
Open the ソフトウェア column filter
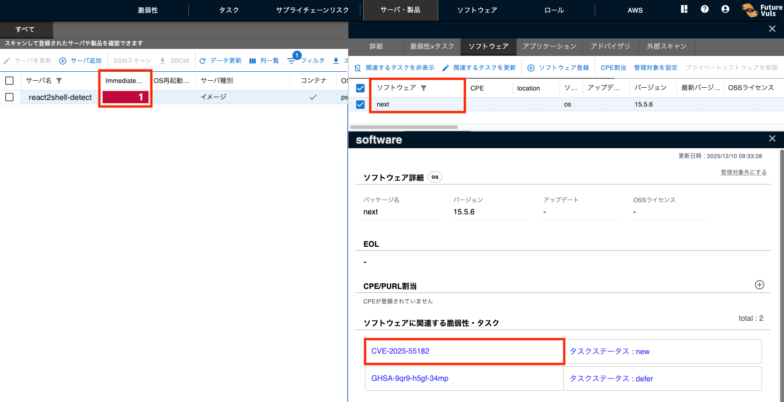(424, 88)
